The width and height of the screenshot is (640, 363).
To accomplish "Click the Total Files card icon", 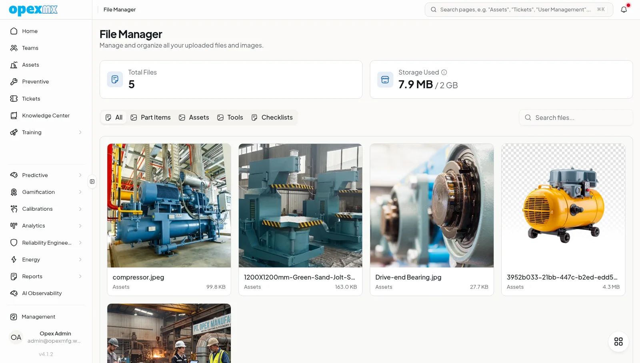I will click(x=115, y=80).
